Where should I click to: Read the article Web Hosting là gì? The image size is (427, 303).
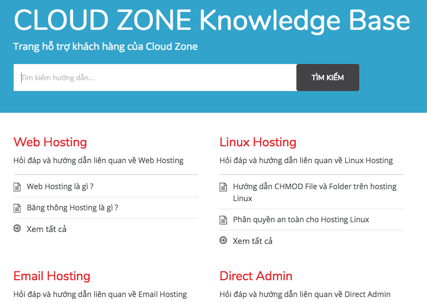click(60, 186)
